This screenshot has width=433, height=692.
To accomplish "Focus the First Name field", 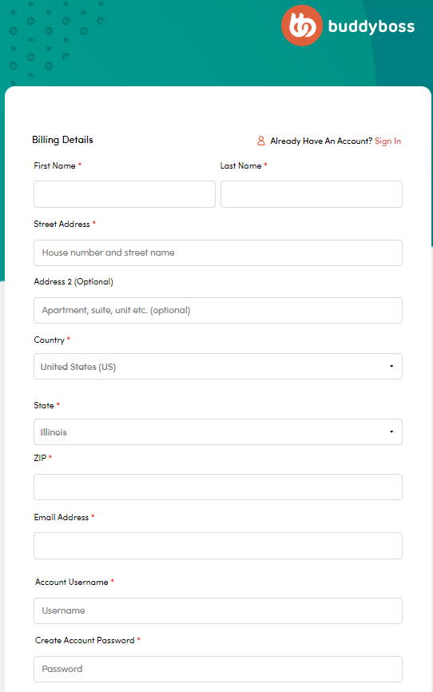I will click(125, 194).
